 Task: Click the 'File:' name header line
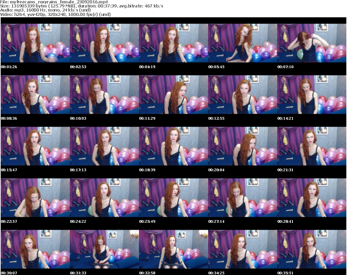point(54,2)
